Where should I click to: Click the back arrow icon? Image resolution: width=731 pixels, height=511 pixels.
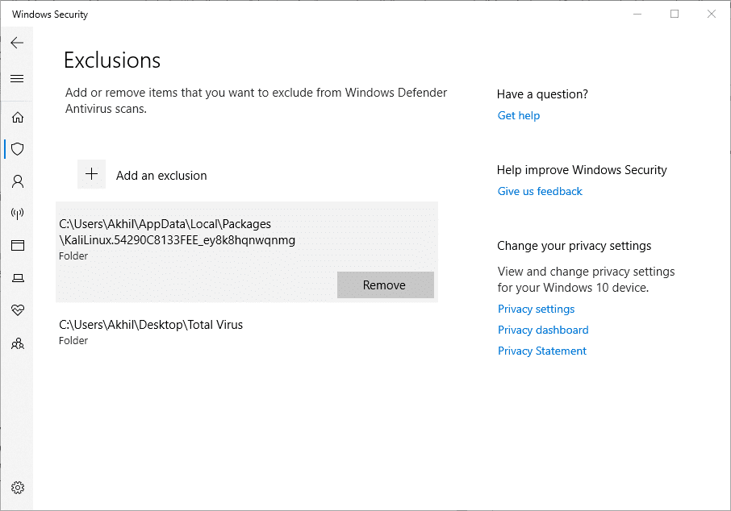point(17,43)
